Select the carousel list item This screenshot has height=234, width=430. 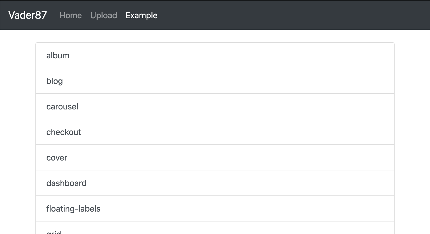(x=215, y=107)
